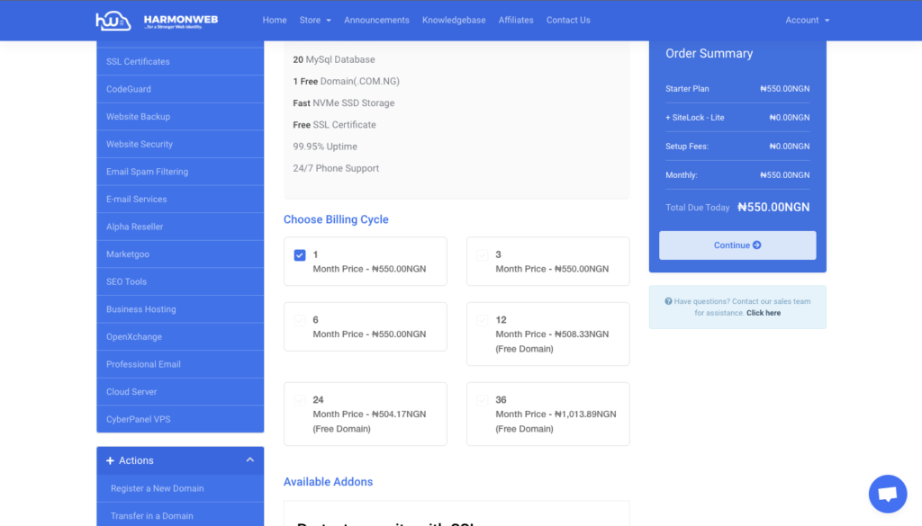This screenshot has height=526, width=922.
Task: Open Website Backup category
Action: [180, 117]
